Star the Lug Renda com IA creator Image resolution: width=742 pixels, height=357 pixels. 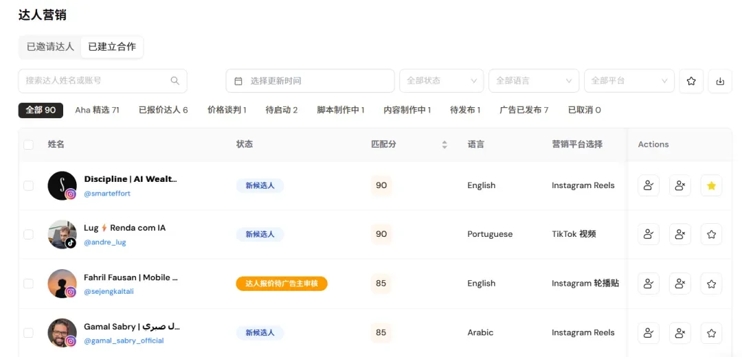click(711, 234)
